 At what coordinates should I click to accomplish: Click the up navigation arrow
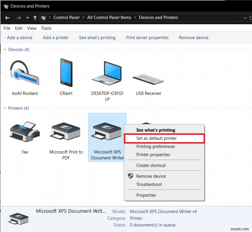(35, 18)
